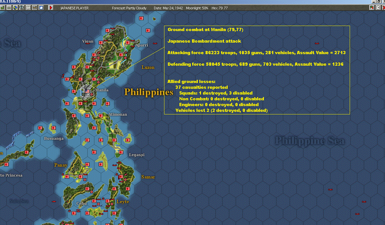Screen dimensions: 385x225
Task: Click the Luzon region label
Action: pyautogui.click(x=148, y=67)
